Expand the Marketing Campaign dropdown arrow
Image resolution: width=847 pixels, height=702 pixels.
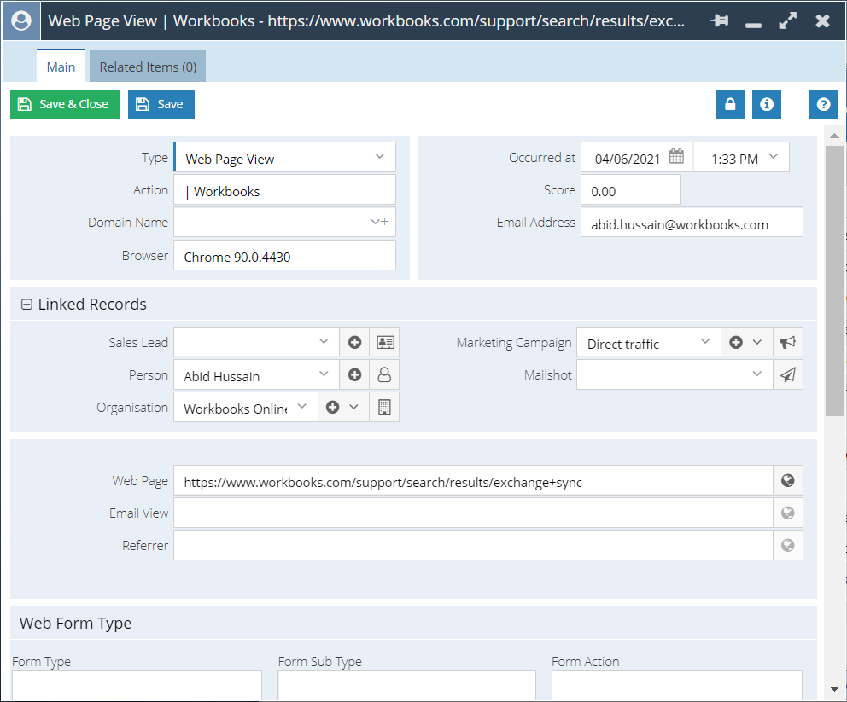pos(705,341)
